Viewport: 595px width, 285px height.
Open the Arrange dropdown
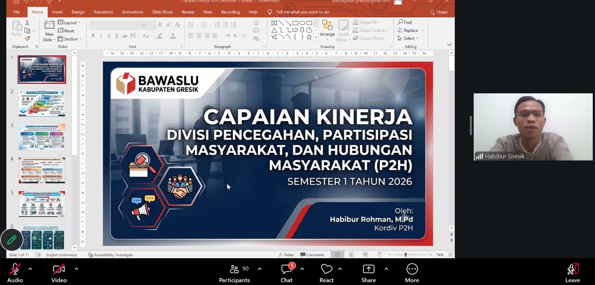point(327,31)
